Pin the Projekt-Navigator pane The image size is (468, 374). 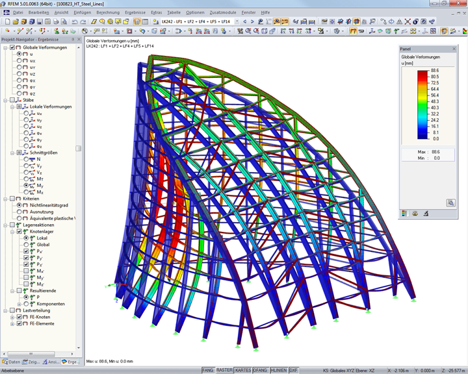click(73, 40)
